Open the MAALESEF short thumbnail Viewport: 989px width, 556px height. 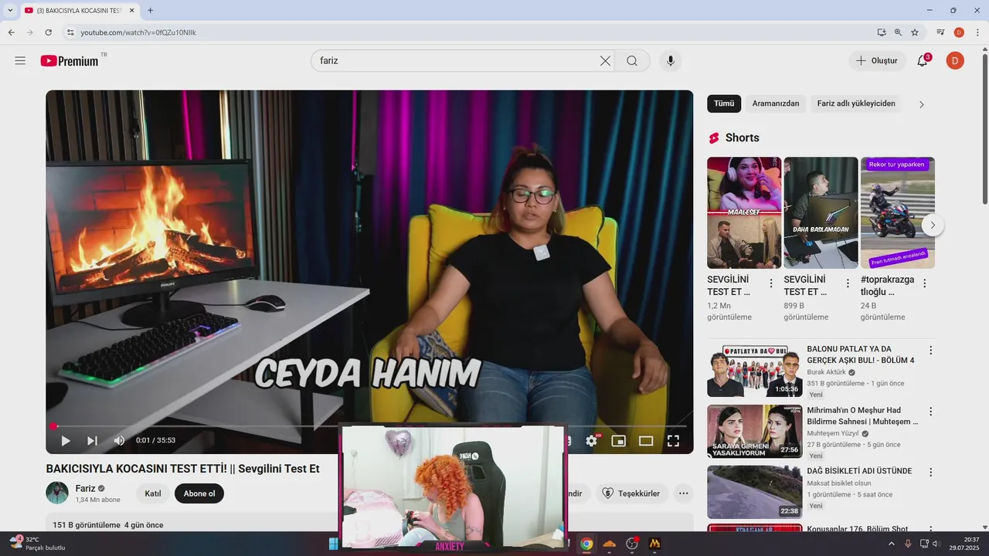[x=744, y=212]
